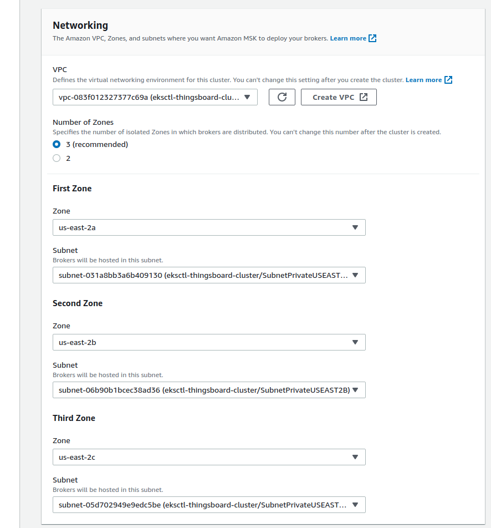
Task: Click the refresh VPC list icon button
Action: click(x=282, y=97)
